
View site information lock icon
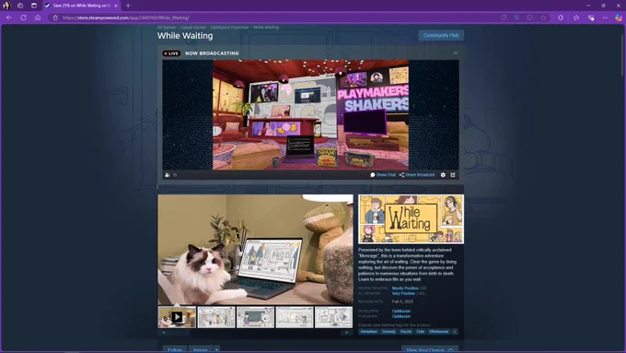click(x=55, y=18)
